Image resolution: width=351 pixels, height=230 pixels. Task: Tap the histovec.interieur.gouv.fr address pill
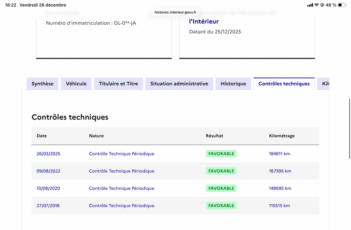point(175,12)
